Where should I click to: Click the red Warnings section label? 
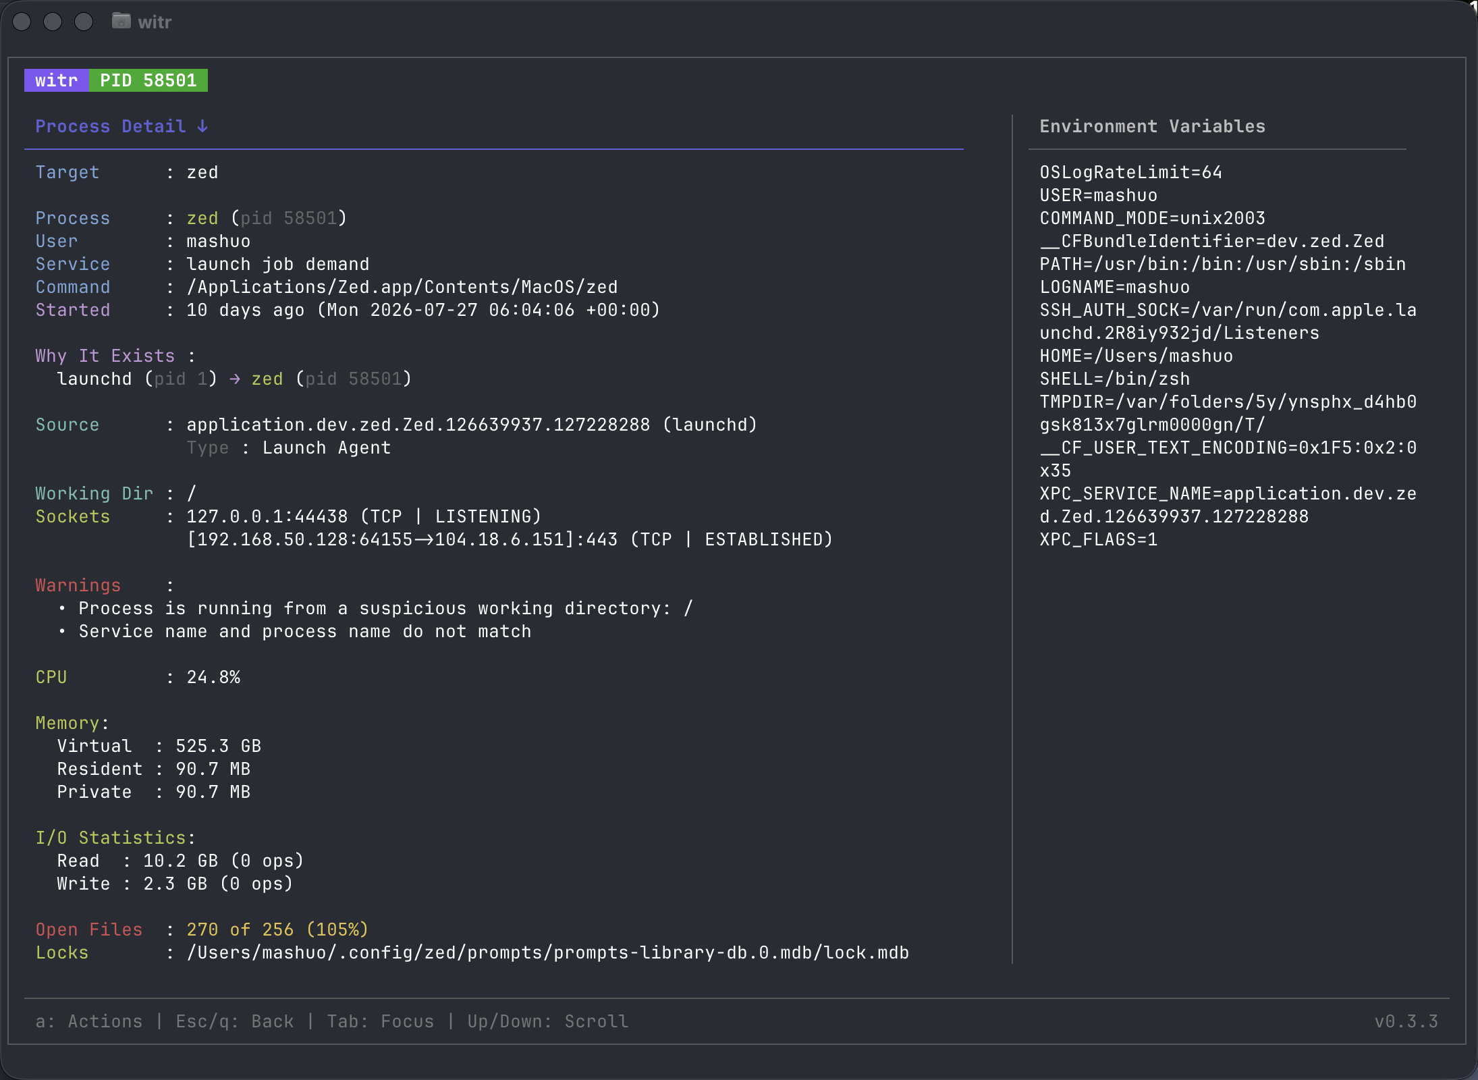pyautogui.click(x=78, y=585)
